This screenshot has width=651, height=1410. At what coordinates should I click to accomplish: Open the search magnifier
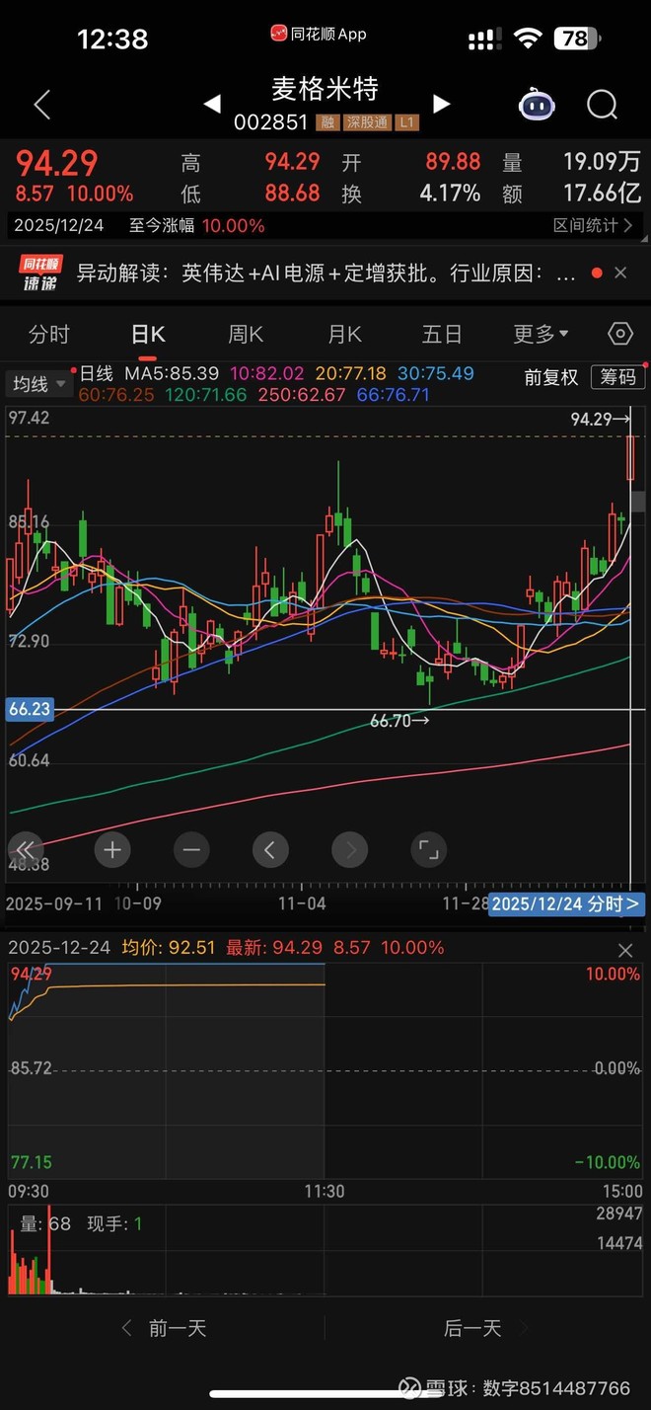602,105
